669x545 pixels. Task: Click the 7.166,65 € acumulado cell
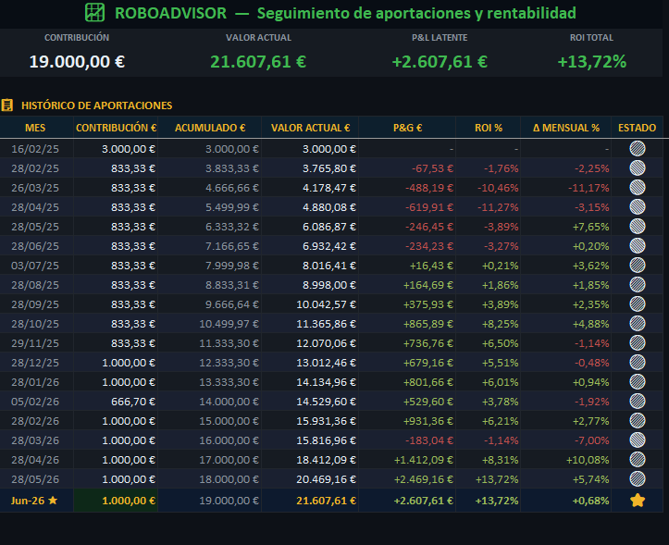(210, 246)
